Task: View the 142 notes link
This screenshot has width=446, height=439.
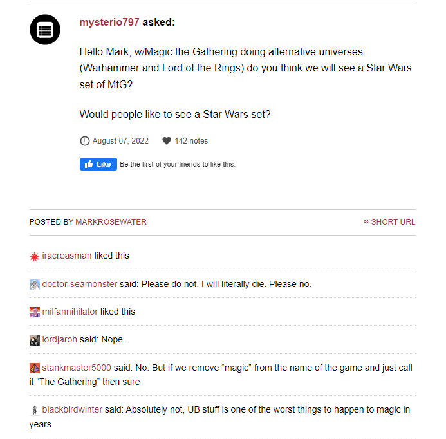Action: click(191, 141)
